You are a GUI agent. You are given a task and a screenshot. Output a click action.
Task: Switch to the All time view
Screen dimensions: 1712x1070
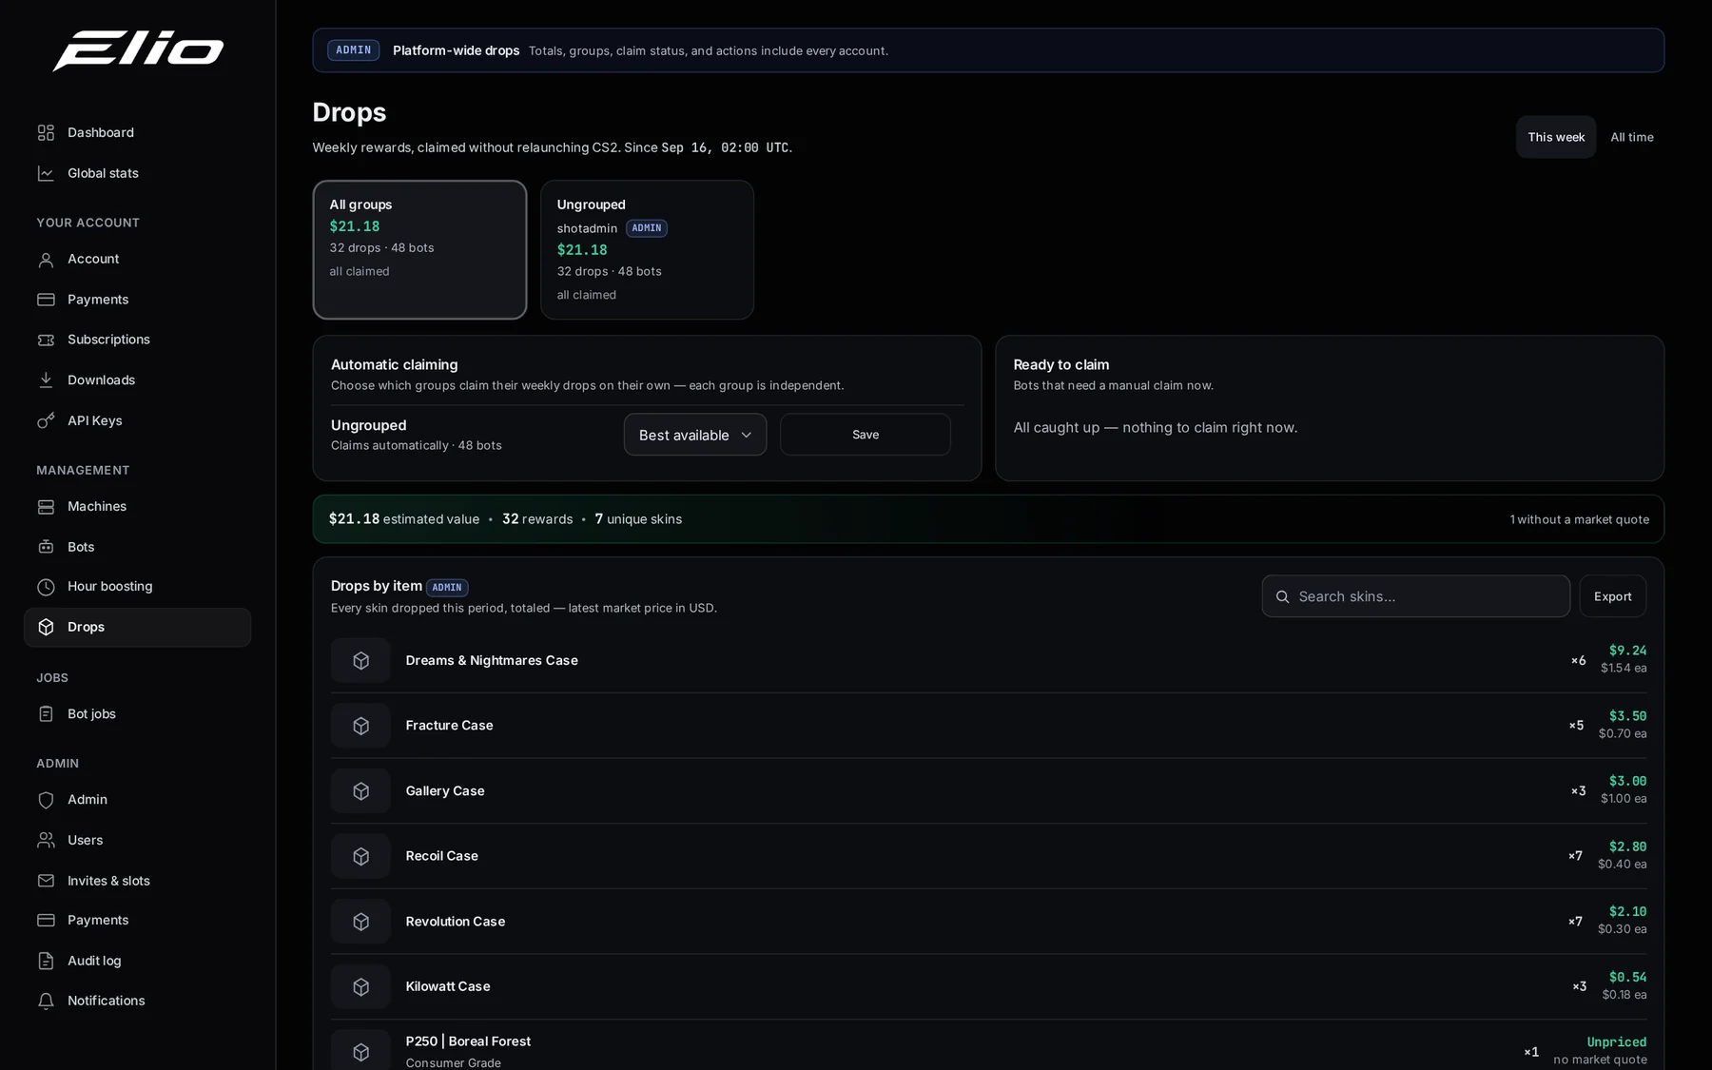1632,137
